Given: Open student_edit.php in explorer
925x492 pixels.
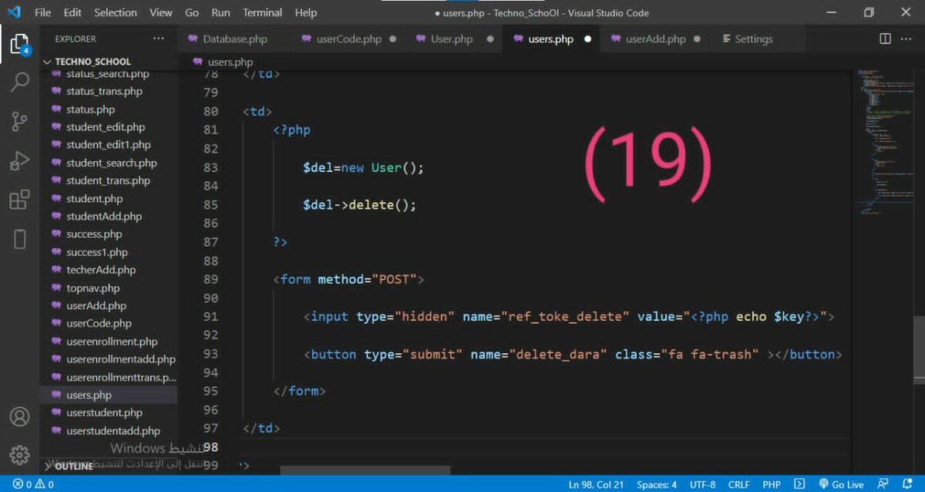Looking at the screenshot, I should click(x=105, y=127).
